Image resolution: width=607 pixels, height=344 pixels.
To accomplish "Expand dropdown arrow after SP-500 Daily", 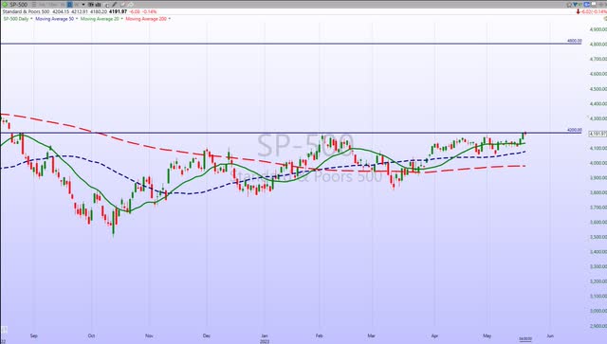I will [31, 19].
